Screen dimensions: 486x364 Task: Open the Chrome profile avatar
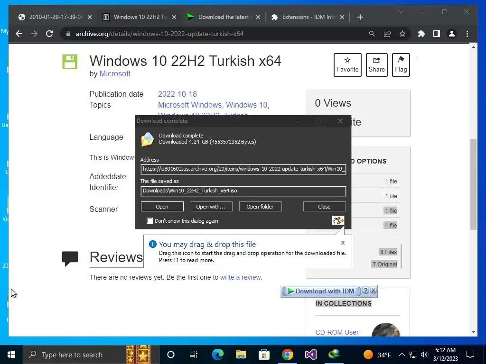point(452,34)
